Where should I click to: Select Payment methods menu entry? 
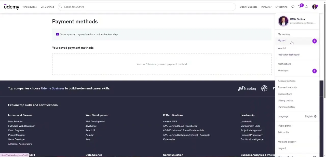pyautogui.click(x=287, y=87)
